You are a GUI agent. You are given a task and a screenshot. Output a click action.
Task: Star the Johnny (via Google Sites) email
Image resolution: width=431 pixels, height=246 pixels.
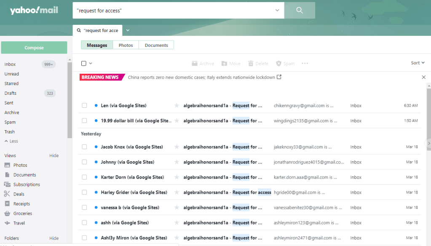177,162
